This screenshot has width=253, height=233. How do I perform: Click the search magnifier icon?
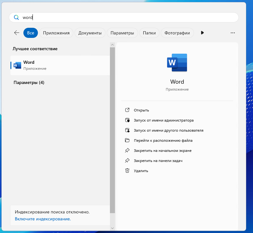[x=16, y=18]
